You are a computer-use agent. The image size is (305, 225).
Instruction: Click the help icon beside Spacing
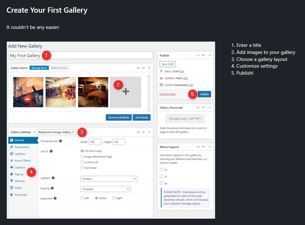click(x=52, y=188)
